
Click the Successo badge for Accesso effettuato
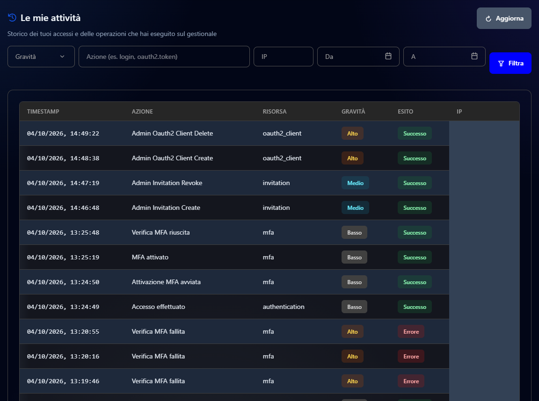click(x=415, y=307)
